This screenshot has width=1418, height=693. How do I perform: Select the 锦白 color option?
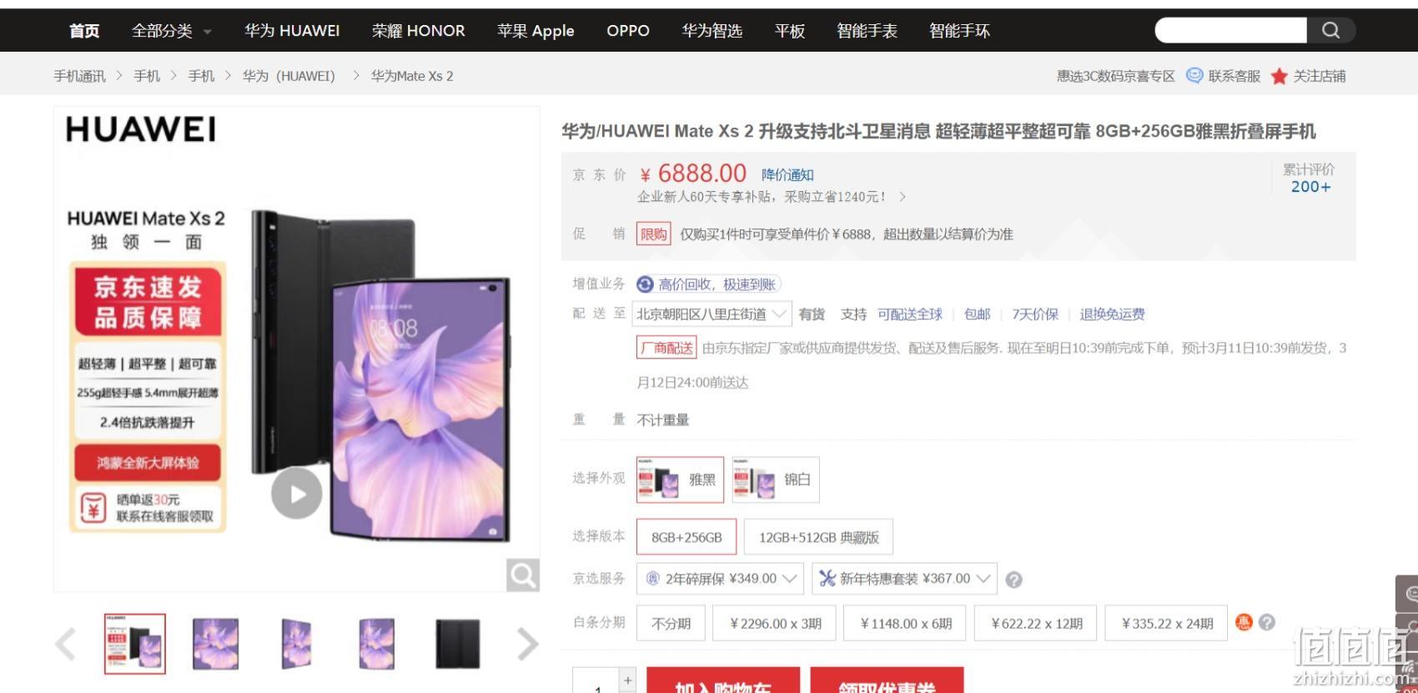coord(775,480)
